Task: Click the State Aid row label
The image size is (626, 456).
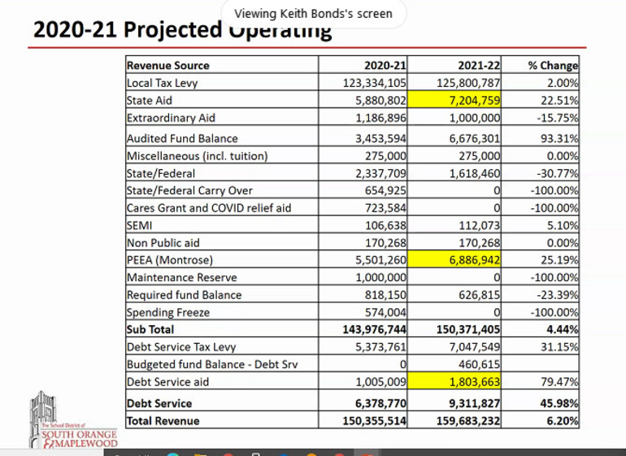Action: click(x=150, y=100)
